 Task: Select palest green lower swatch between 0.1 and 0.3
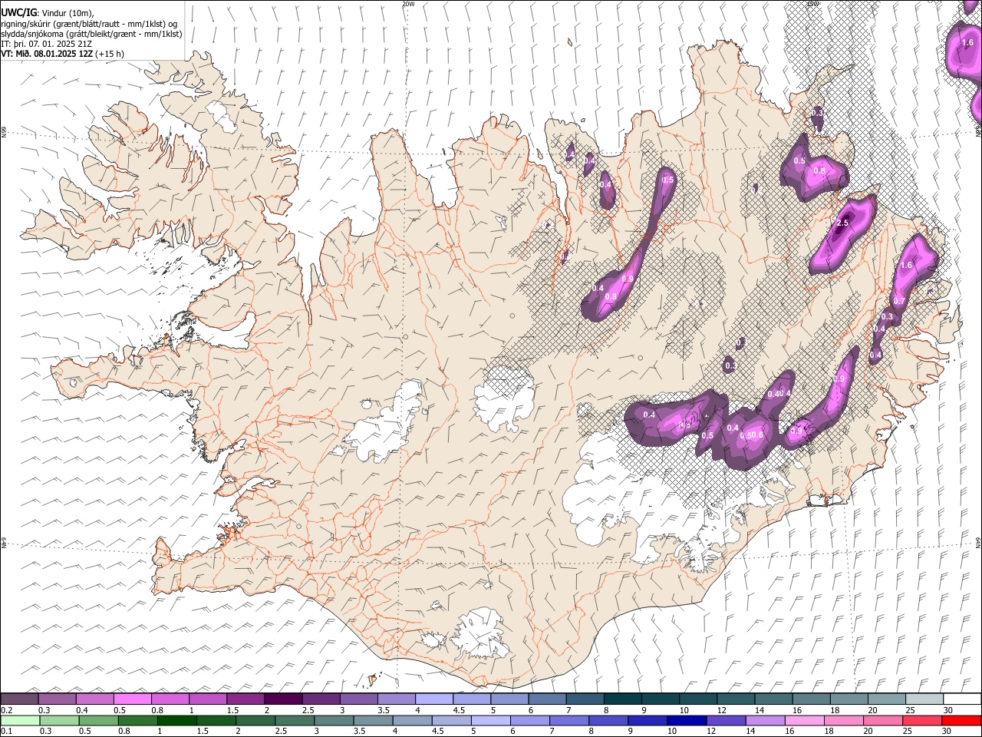click(x=19, y=720)
